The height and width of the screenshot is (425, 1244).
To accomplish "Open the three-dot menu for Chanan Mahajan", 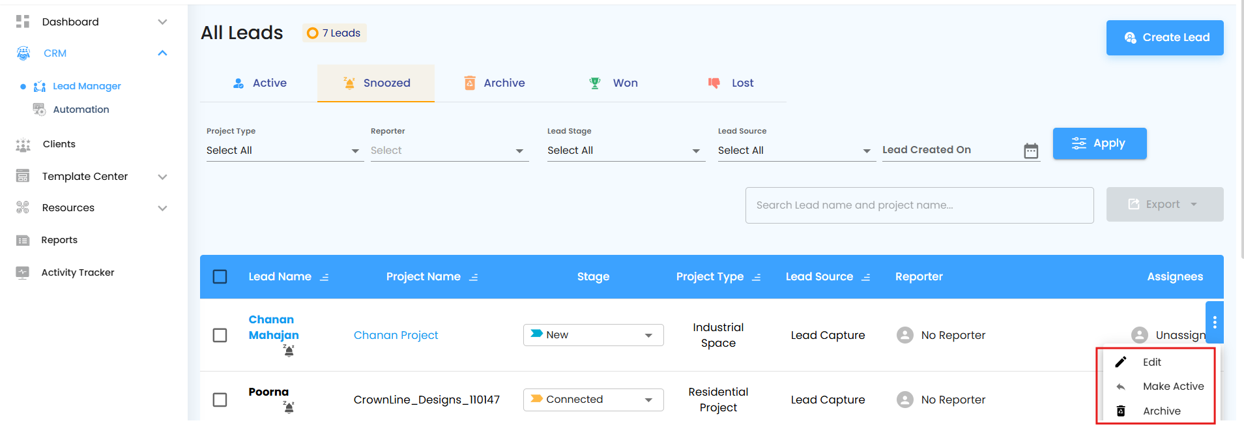I will 1214,322.
